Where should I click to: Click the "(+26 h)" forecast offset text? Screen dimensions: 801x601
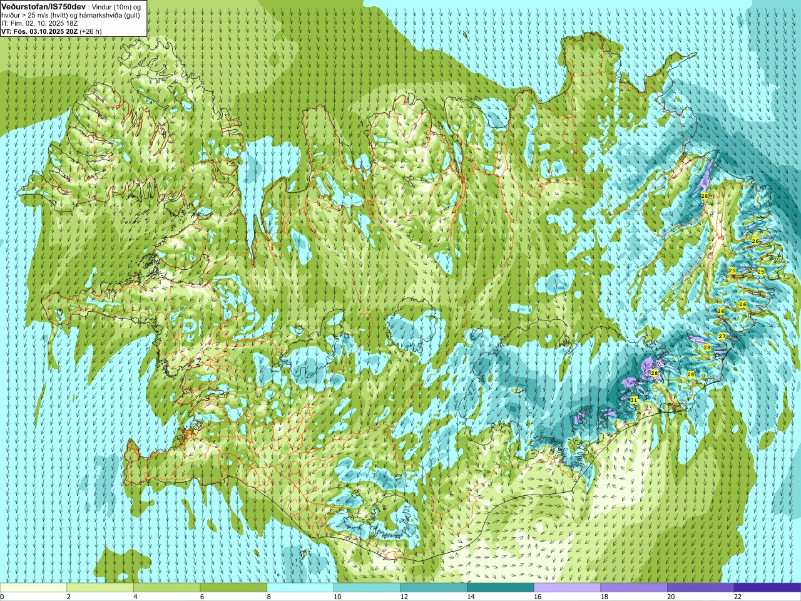coord(91,31)
